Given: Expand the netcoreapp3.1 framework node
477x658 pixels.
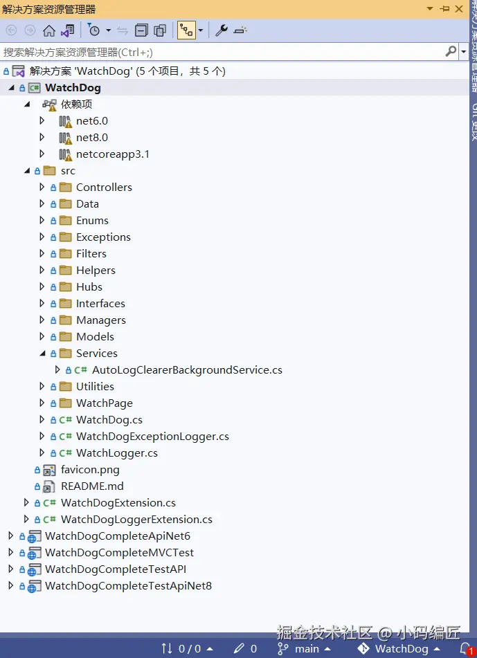Looking at the screenshot, I should [x=42, y=154].
